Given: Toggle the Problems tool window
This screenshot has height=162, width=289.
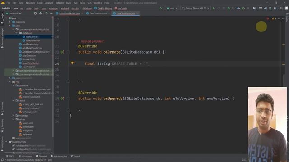Looking at the screenshot, I should coord(25,156).
